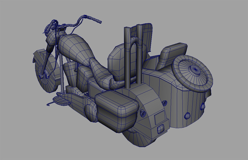Pick the rider footboard mesh
248x160 pixels.
tap(61, 101)
